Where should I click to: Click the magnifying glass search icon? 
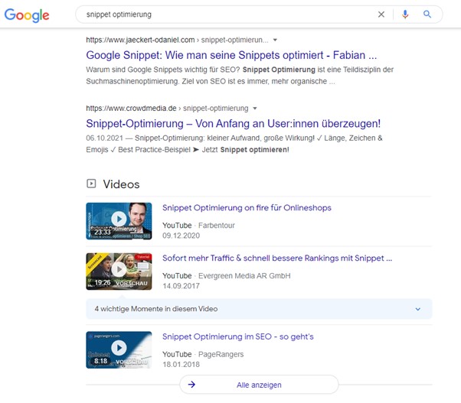[x=427, y=15]
